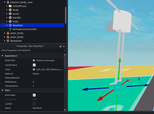
Task: Click the properties vertical scrollbar thumb
Action: (65, 62)
